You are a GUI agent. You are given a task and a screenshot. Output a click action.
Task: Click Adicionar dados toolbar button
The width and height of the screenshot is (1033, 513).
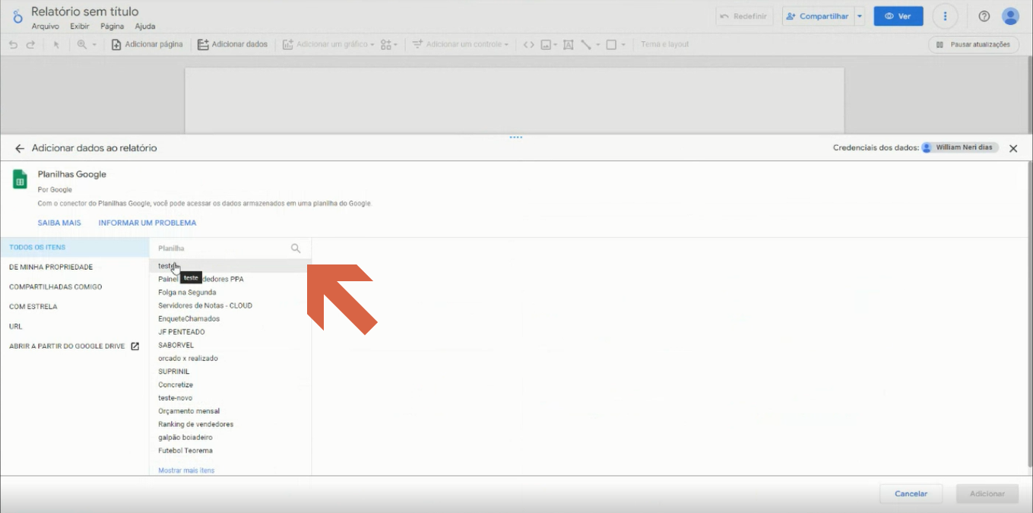(x=233, y=45)
